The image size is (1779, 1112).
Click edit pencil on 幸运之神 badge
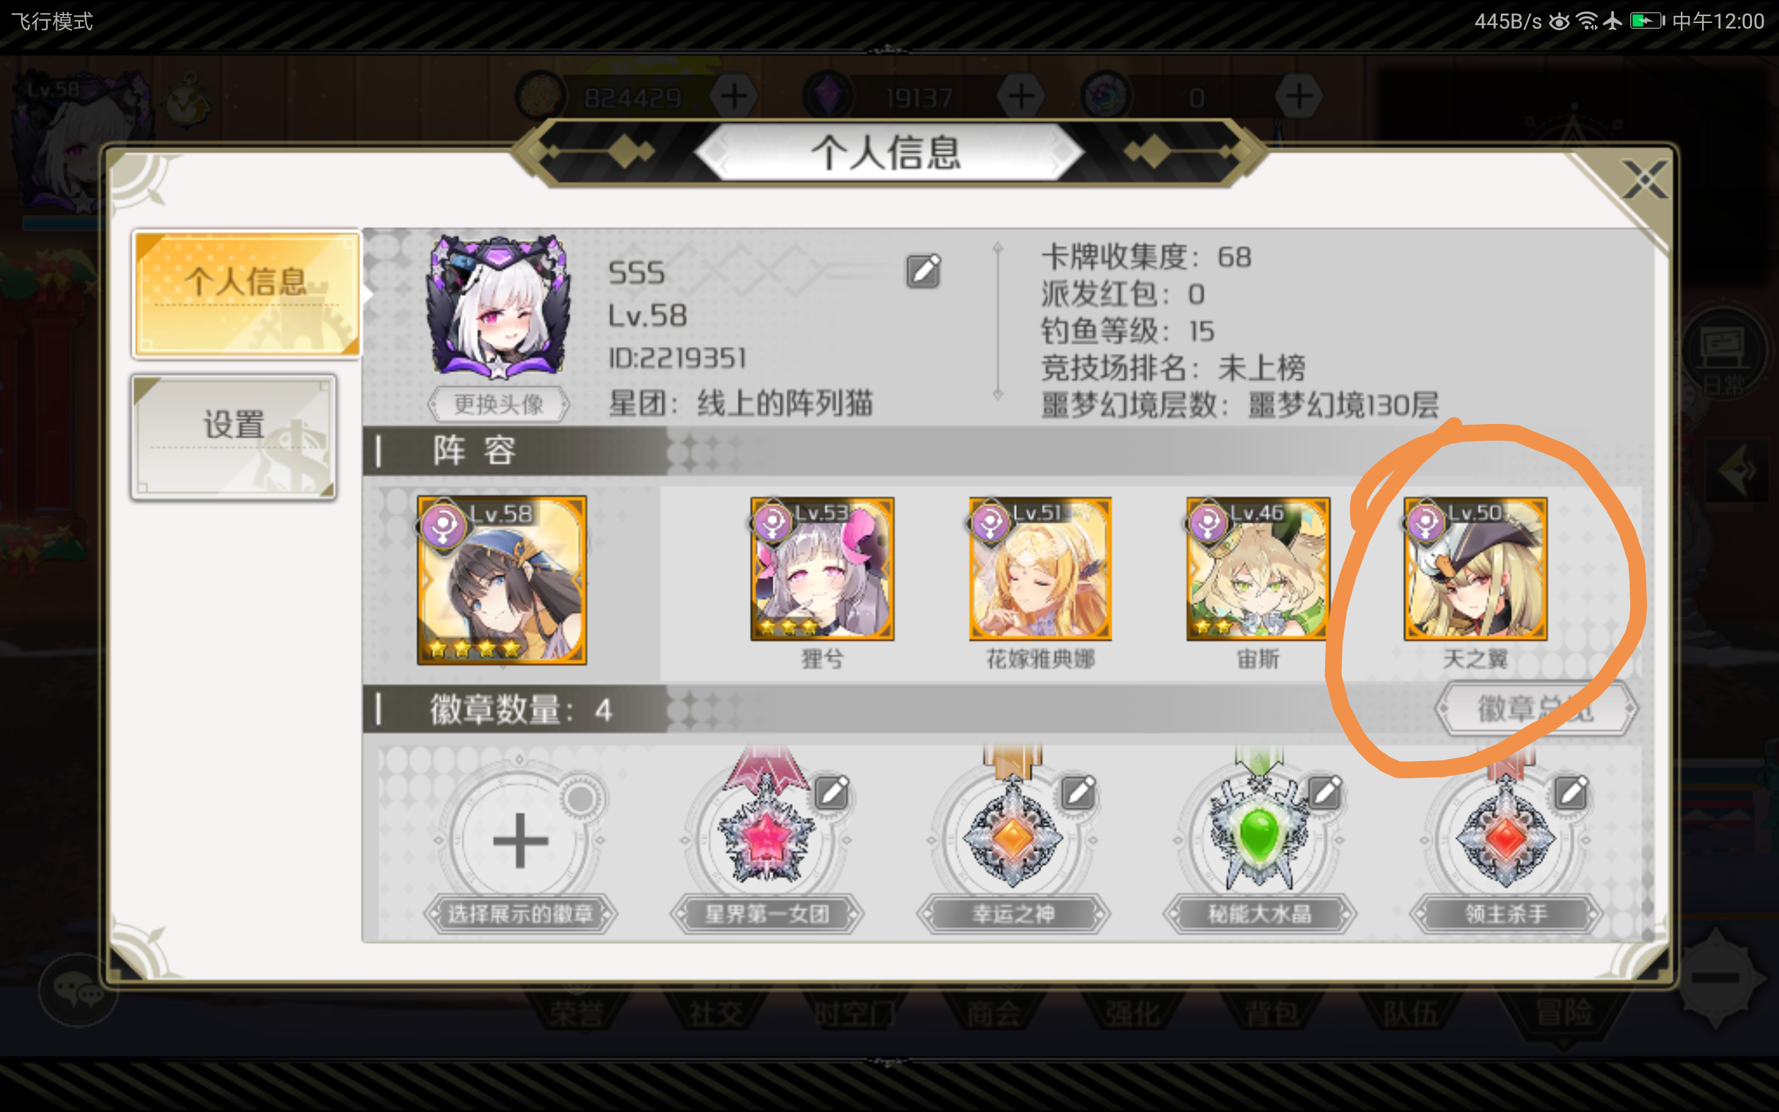tap(1079, 792)
